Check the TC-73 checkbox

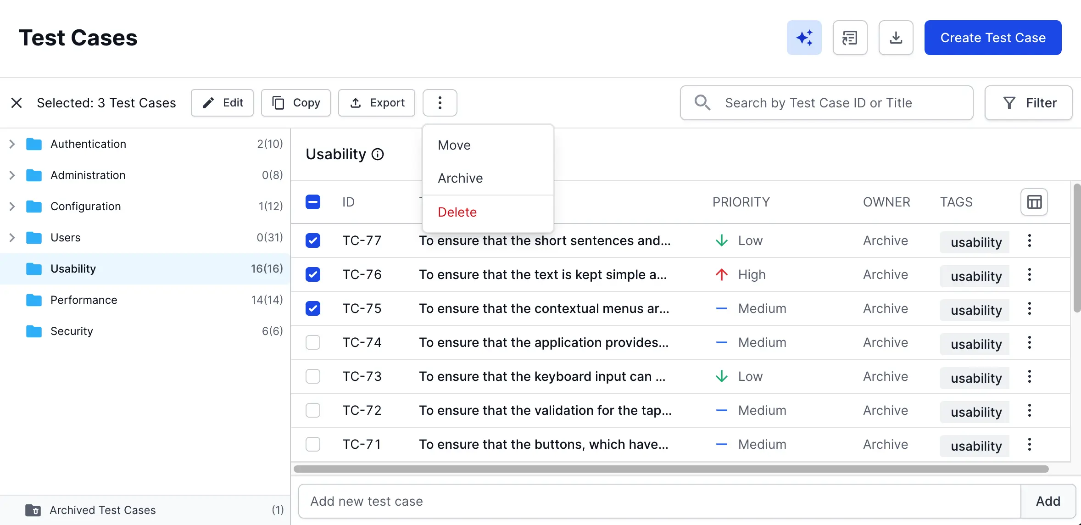point(313,376)
